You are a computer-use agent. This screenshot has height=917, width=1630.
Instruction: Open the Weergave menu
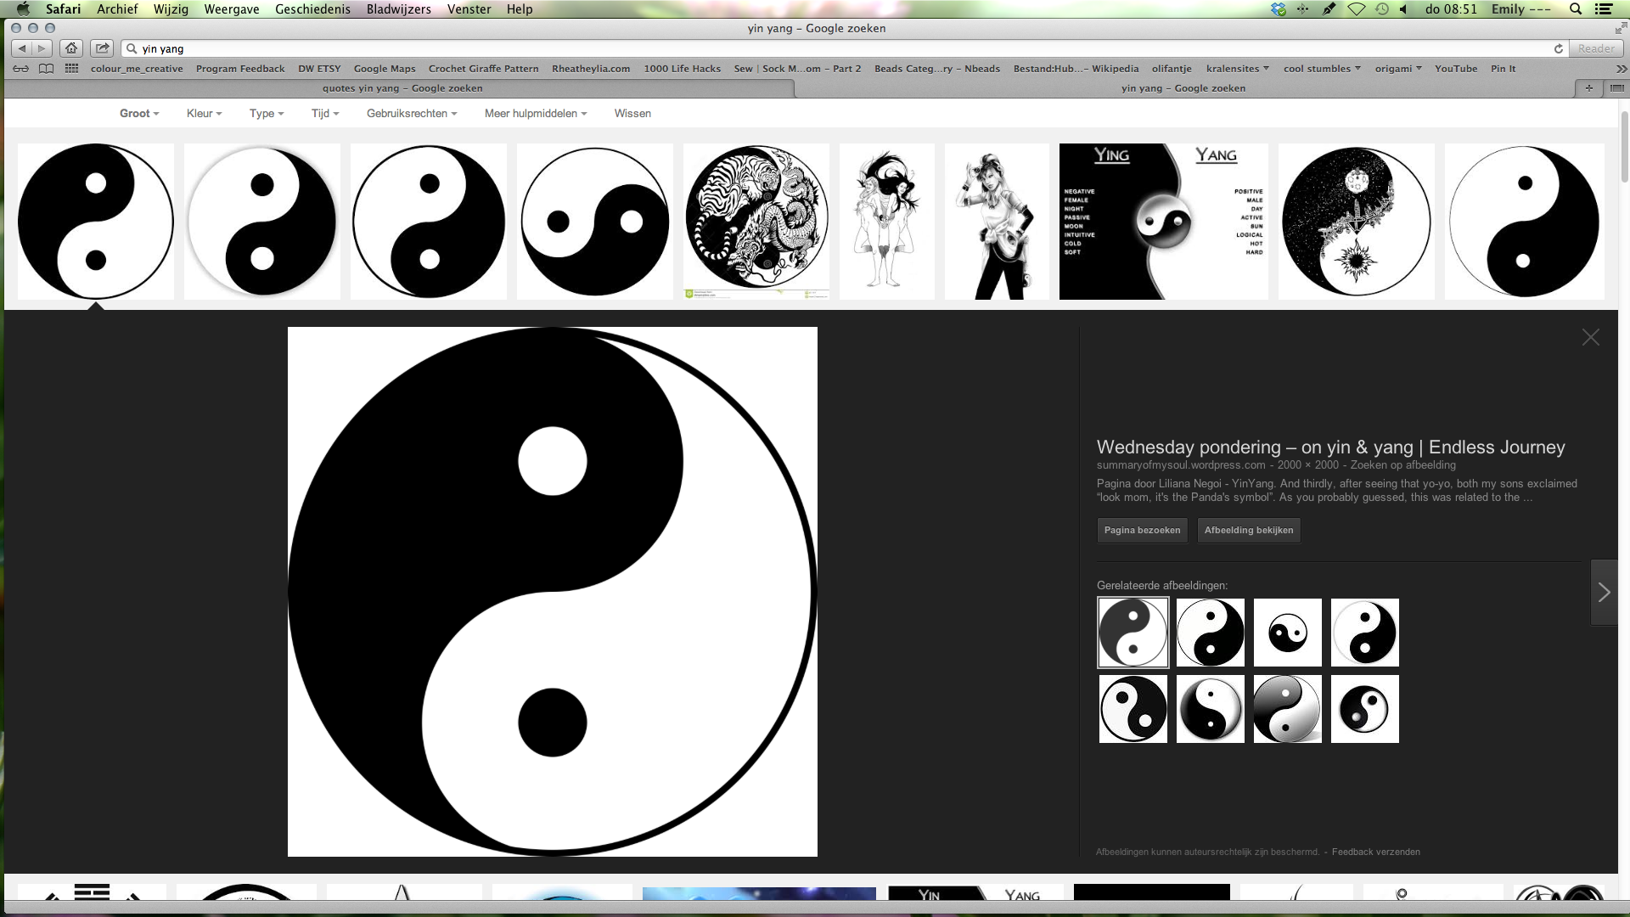232,9
